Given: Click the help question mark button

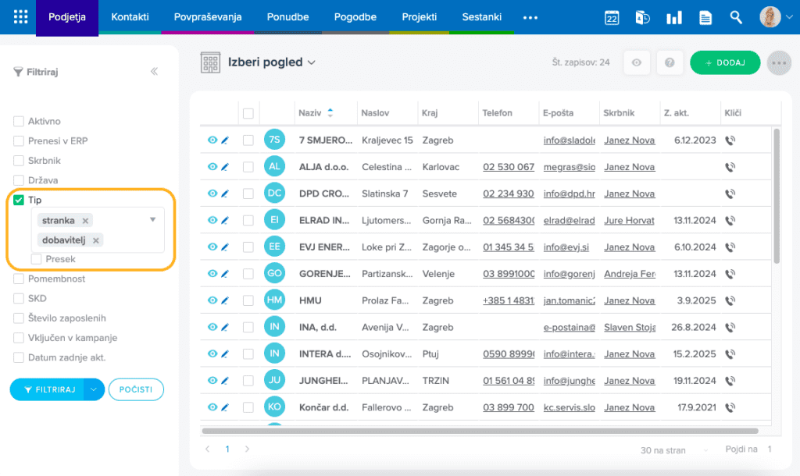Looking at the screenshot, I should pyautogui.click(x=670, y=62).
